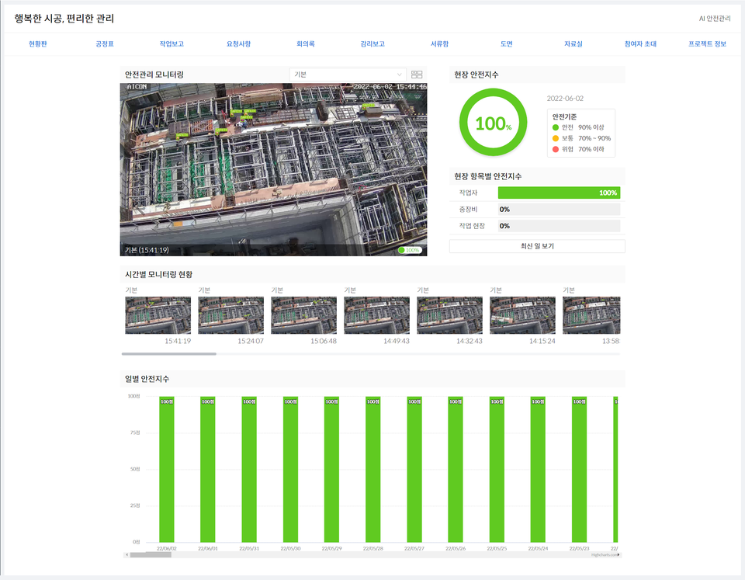
Task: Open the 14:49:43 monitoring thumbnail
Action: click(377, 315)
